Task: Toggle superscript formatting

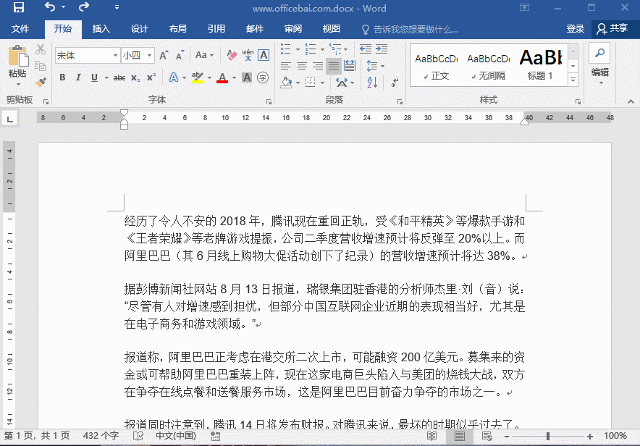Action: (x=151, y=77)
